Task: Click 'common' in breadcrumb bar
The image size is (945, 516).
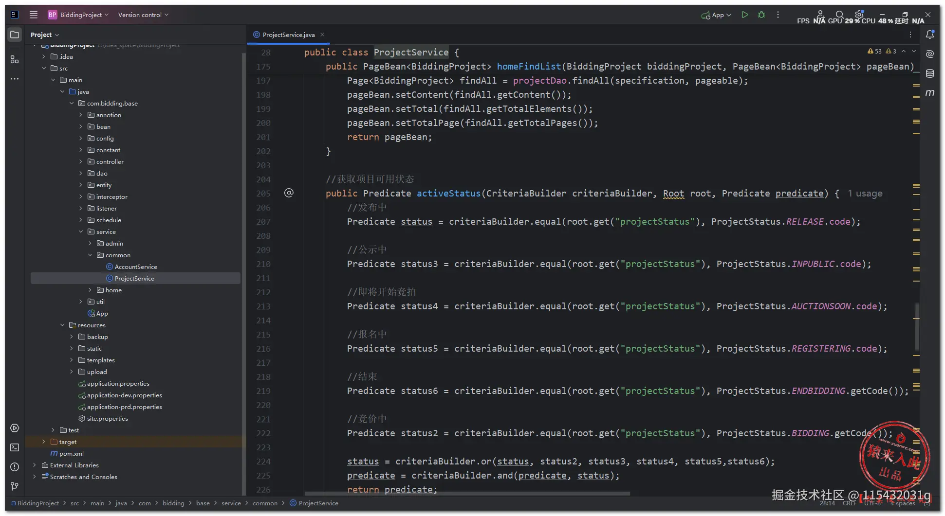Action: pos(265,503)
